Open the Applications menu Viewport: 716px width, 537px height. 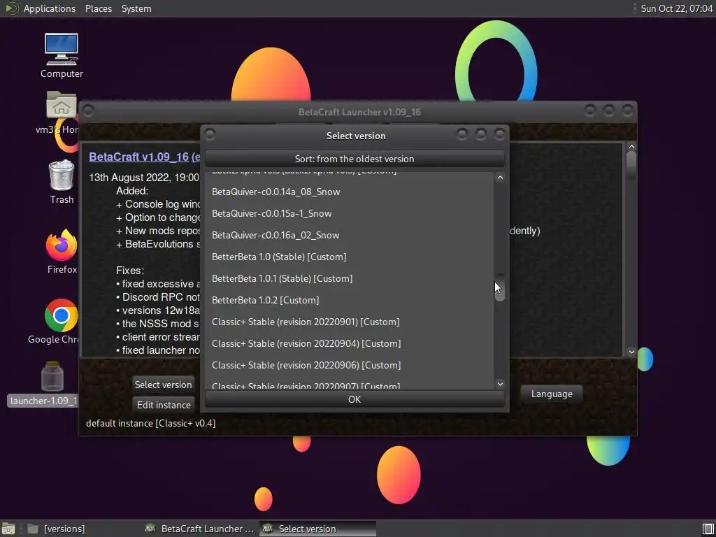(x=50, y=8)
